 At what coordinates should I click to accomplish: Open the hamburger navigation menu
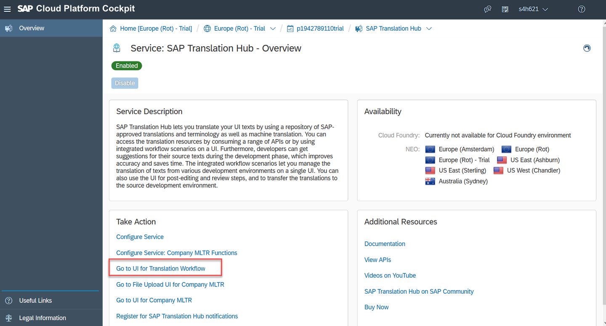[x=7, y=9]
